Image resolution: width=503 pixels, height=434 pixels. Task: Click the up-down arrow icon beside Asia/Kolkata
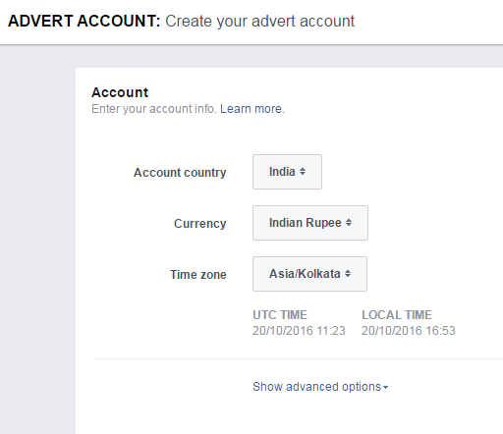click(x=348, y=273)
